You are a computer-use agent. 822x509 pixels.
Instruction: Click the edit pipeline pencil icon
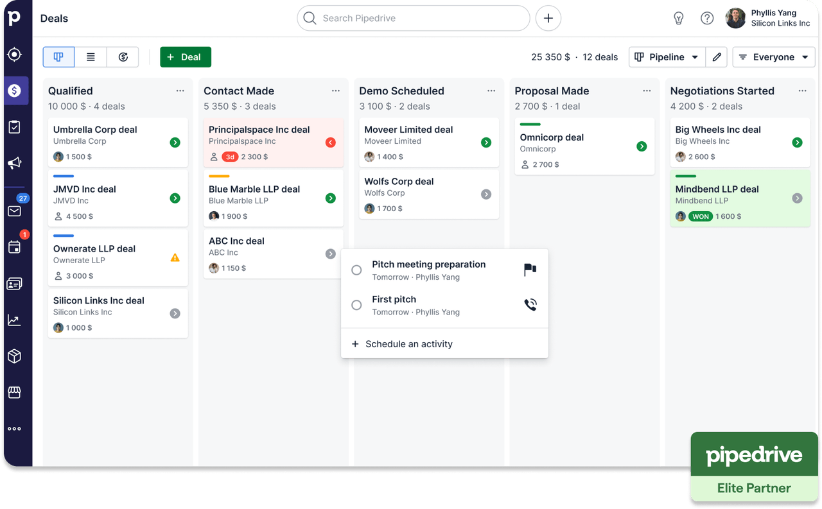pos(717,57)
